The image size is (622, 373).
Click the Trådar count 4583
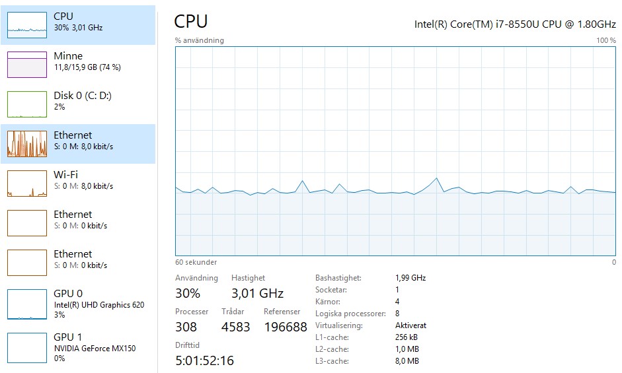point(236,327)
